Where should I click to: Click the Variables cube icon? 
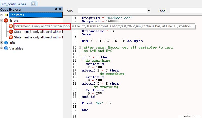coord(6,48)
